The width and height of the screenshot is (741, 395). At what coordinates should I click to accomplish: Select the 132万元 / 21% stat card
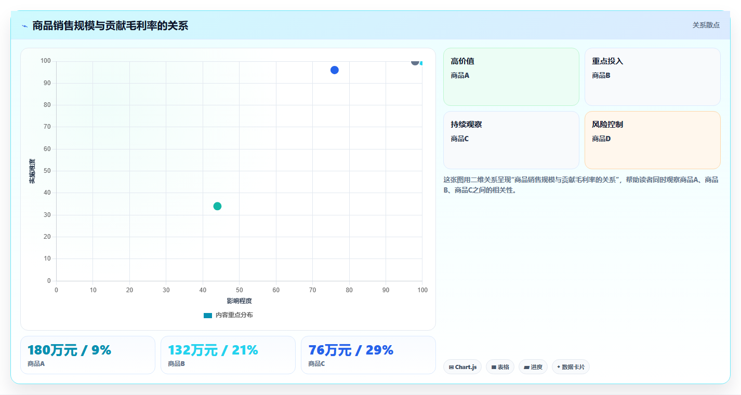click(228, 355)
